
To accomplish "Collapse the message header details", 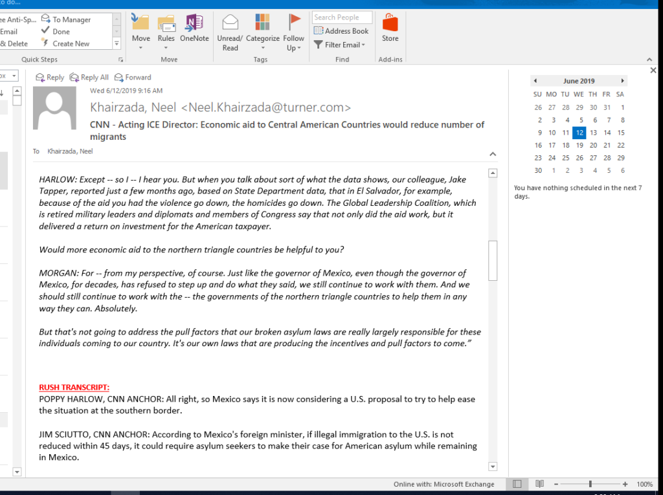I will tap(493, 154).
